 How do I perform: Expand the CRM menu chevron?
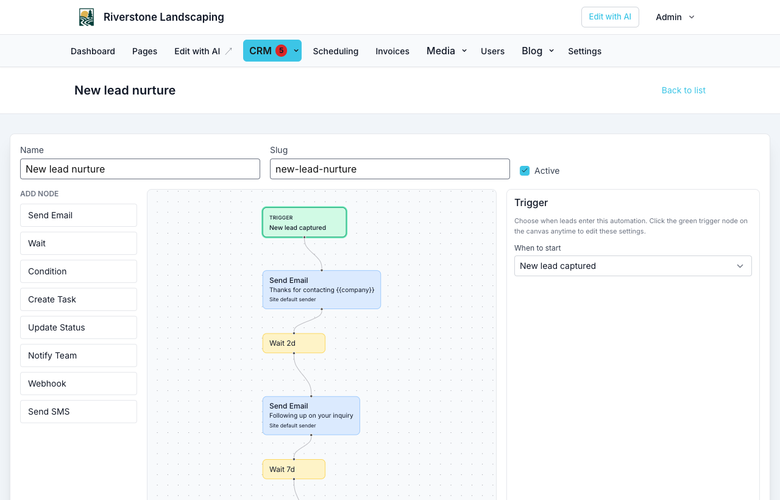tap(296, 51)
